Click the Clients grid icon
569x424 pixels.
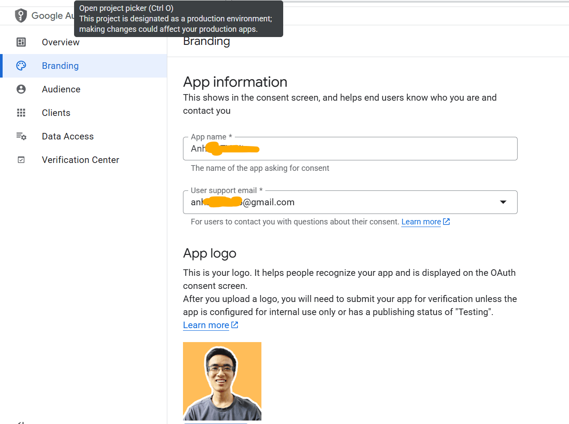click(21, 112)
